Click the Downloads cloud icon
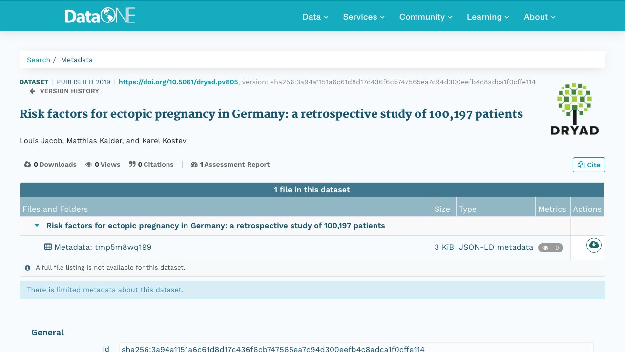625x352 pixels. (x=27, y=164)
